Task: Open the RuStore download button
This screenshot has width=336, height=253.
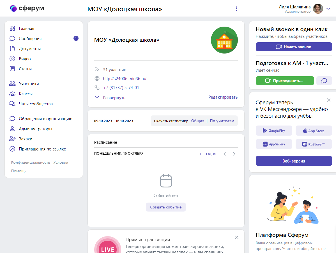Action: point(314,144)
